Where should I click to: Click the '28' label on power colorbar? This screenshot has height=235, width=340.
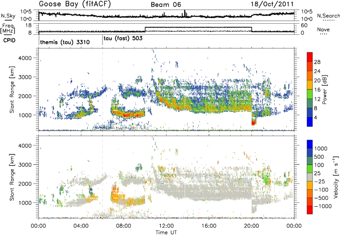(x=317, y=62)
